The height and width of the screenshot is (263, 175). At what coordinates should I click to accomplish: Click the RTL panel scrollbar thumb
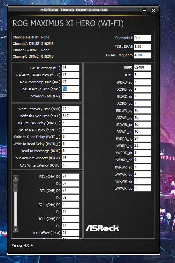point(16,186)
